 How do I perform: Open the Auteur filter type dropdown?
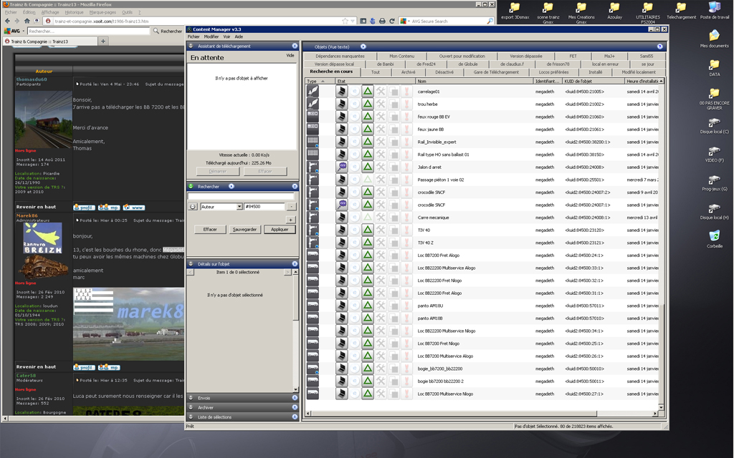pyautogui.click(x=239, y=207)
